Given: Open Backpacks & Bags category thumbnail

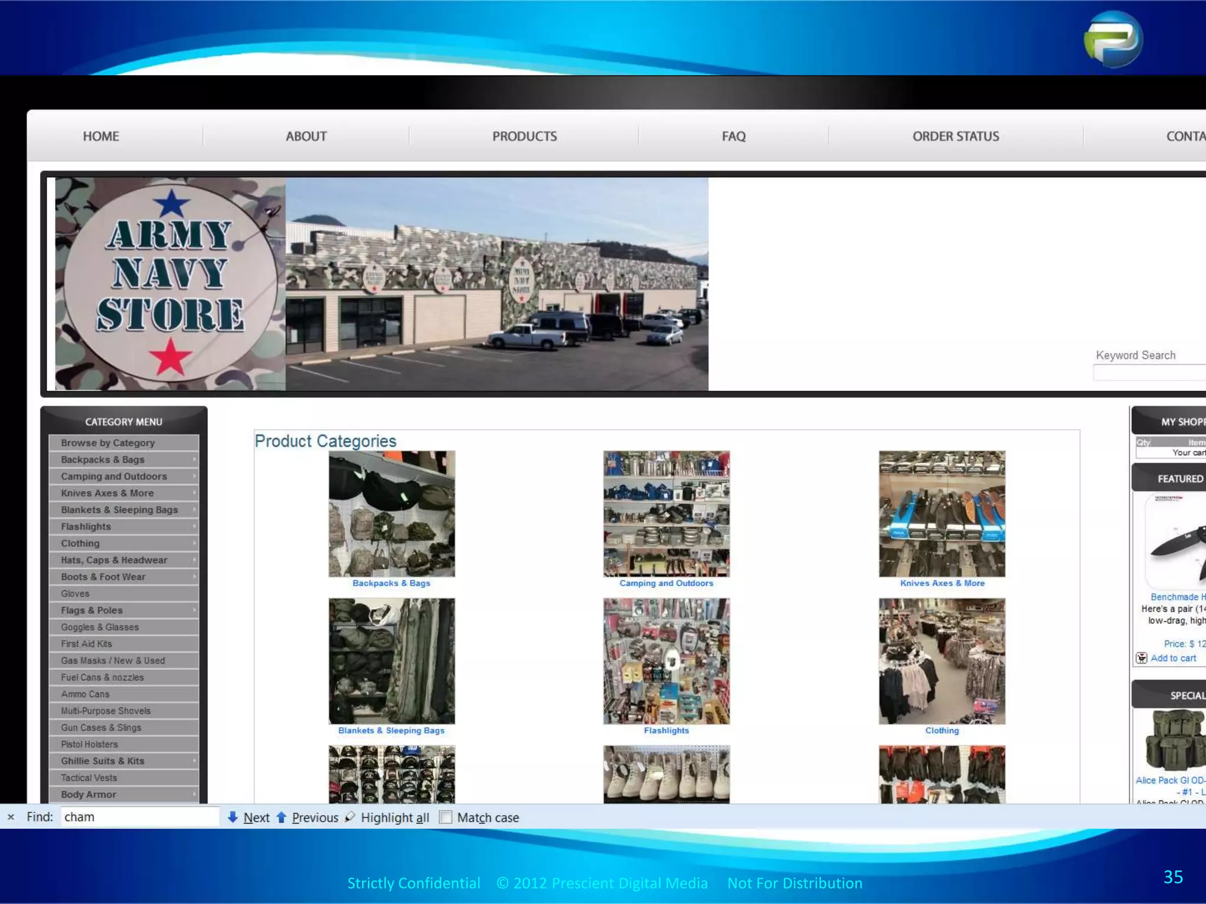Looking at the screenshot, I should (x=392, y=514).
